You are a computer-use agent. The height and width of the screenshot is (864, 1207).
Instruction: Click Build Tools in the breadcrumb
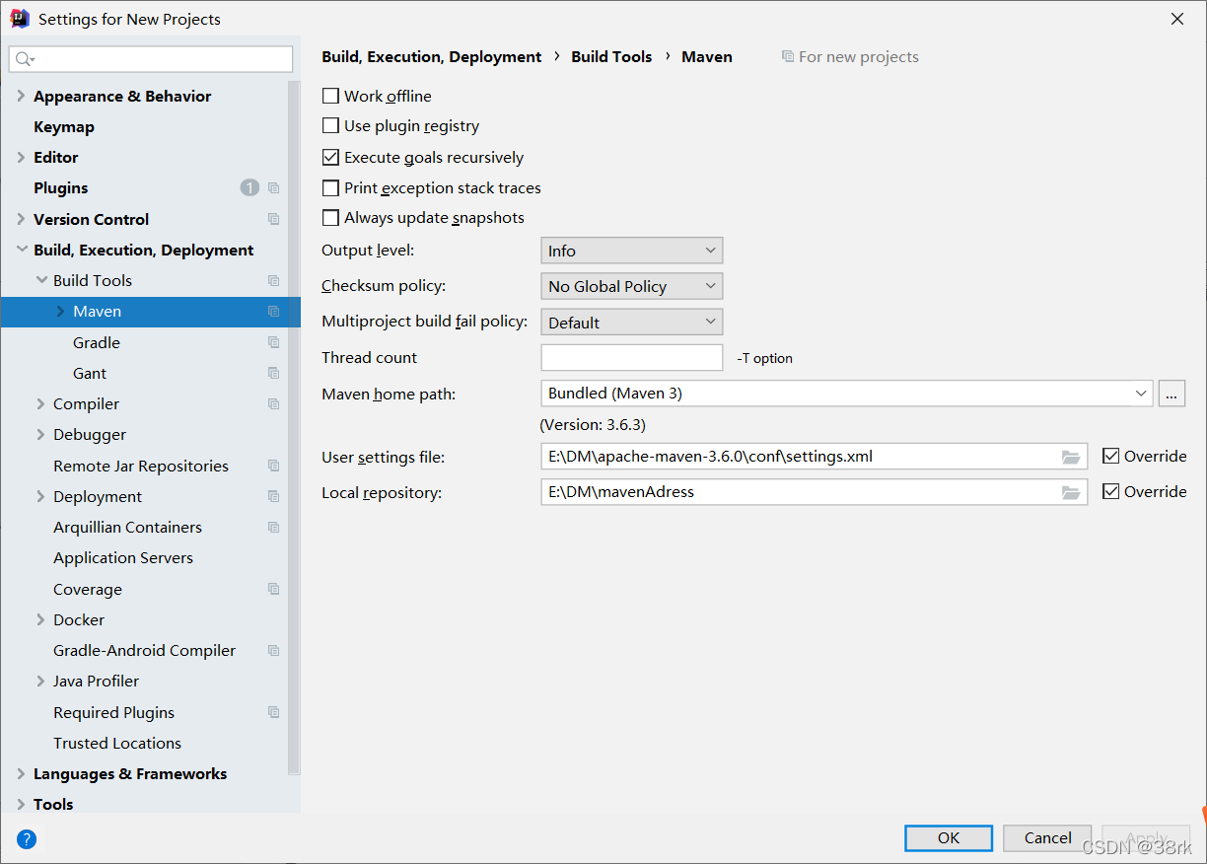(x=611, y=57)
